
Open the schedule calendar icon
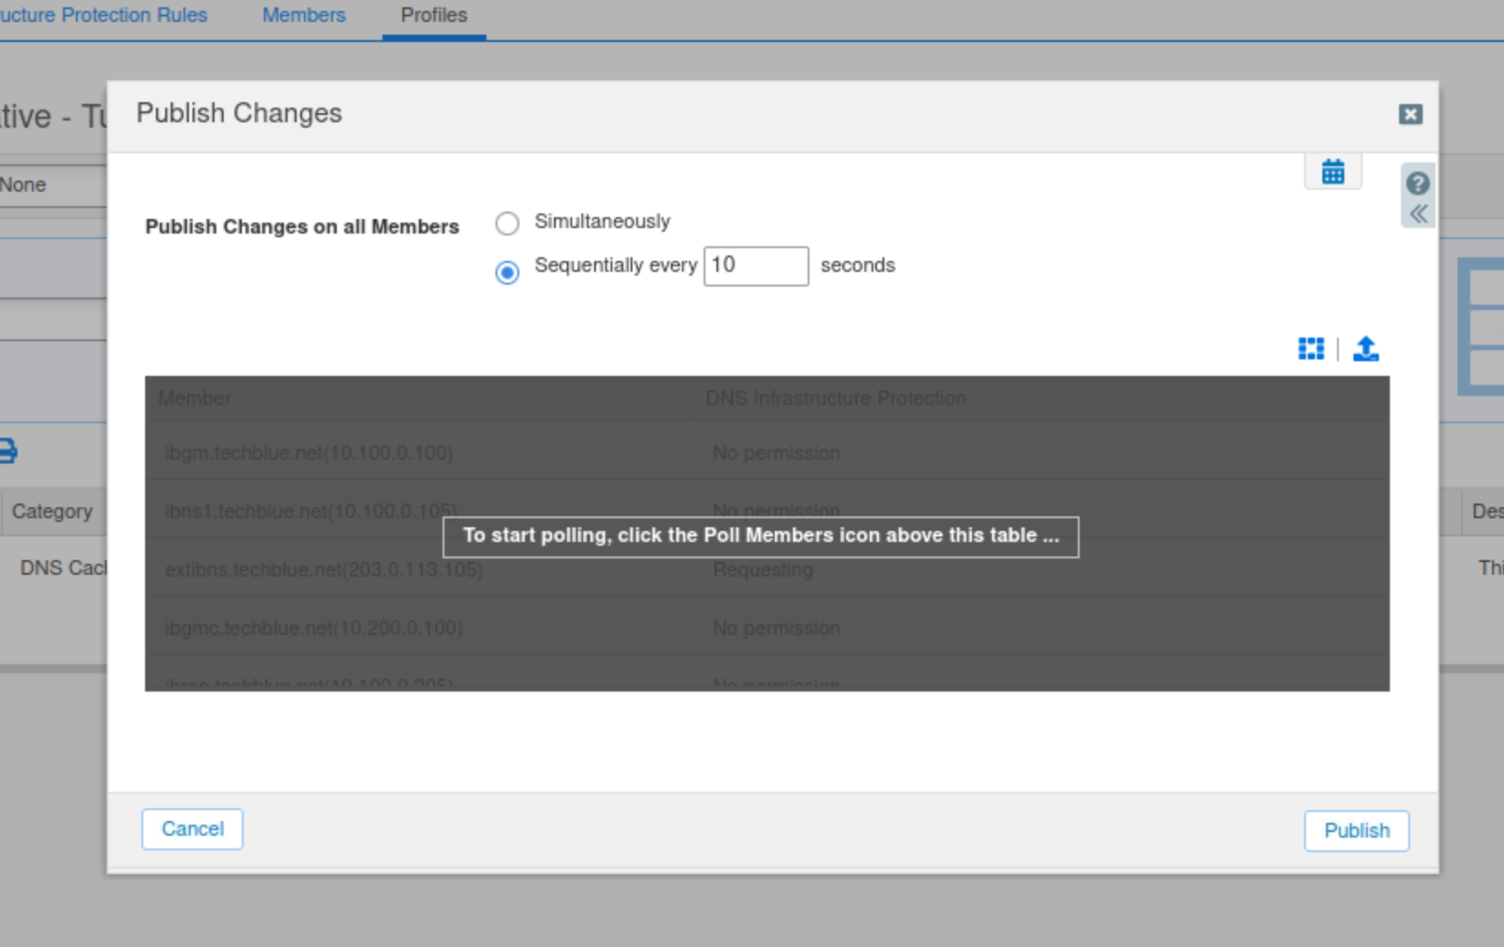(x=1332, y=172)
